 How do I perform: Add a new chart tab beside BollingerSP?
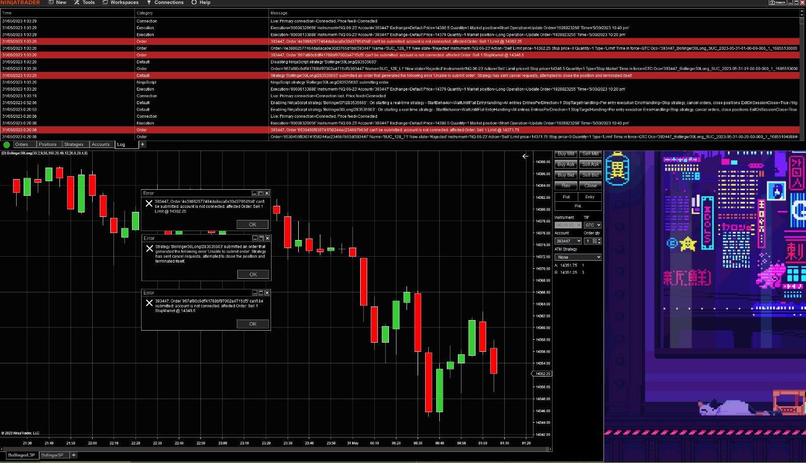point(74,455)
